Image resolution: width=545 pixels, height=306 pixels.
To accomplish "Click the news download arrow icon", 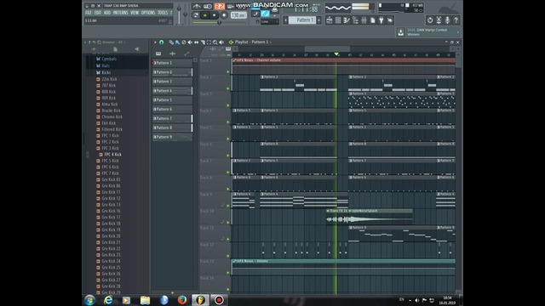I will [401, 32].
